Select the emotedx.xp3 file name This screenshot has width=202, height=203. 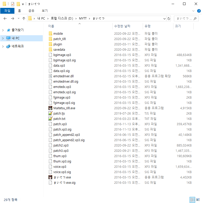click(62, 87)
